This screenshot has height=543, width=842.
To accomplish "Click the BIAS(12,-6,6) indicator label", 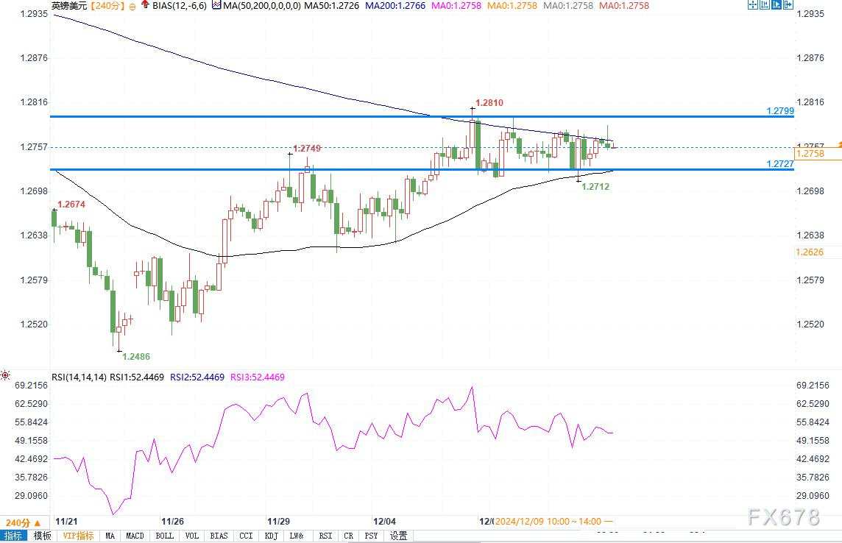I will (x=180, y=6).
